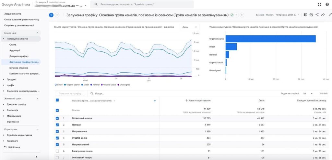Open the rows per page dropdown
The width and height of the screenshot is (332, 160).
click(x=307, y=93)
